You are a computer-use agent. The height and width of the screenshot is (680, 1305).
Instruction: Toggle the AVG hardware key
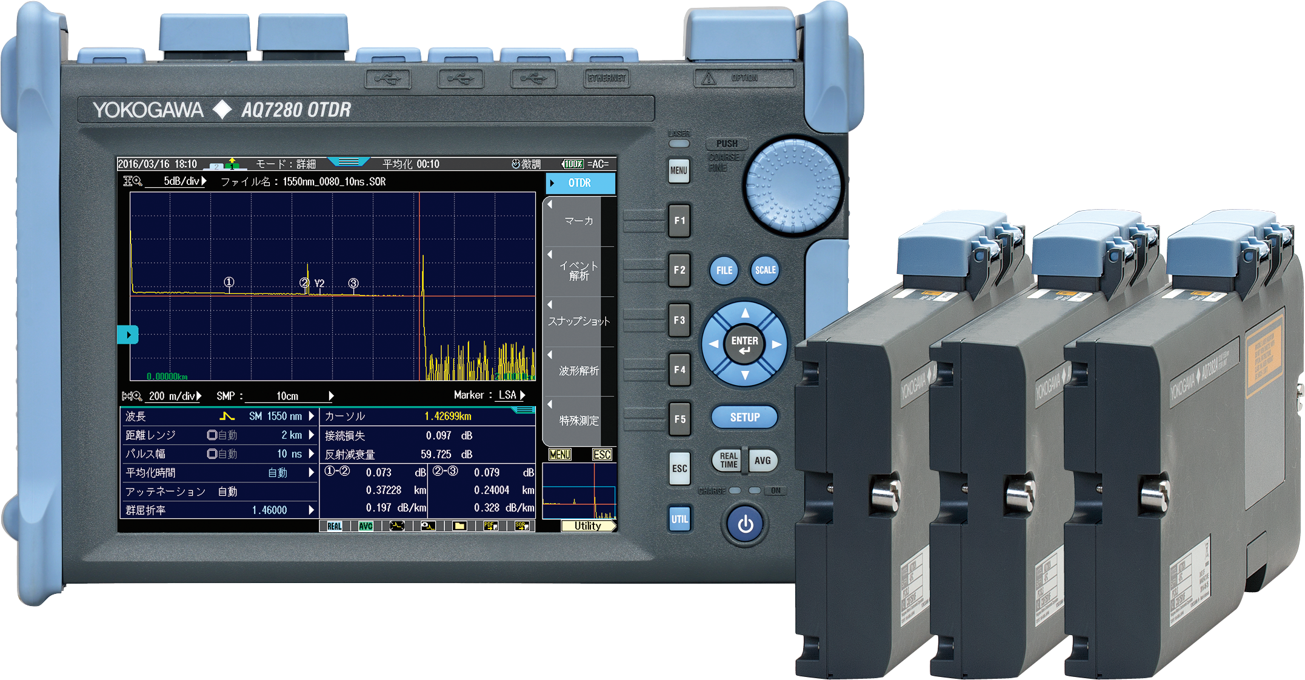click(763, 461)
